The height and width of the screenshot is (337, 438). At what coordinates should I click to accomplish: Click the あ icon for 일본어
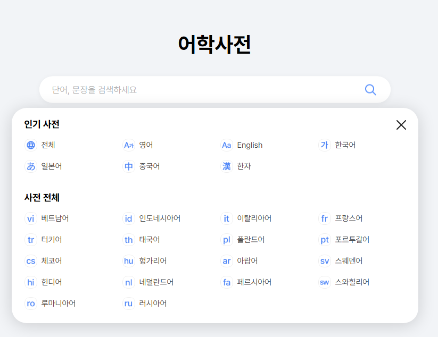click(31, 166)
